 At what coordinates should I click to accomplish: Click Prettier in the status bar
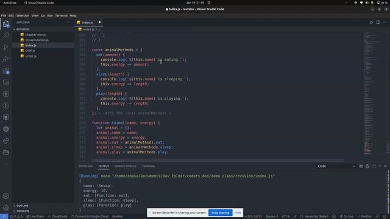pyautogui.click(x=364, y=217)
